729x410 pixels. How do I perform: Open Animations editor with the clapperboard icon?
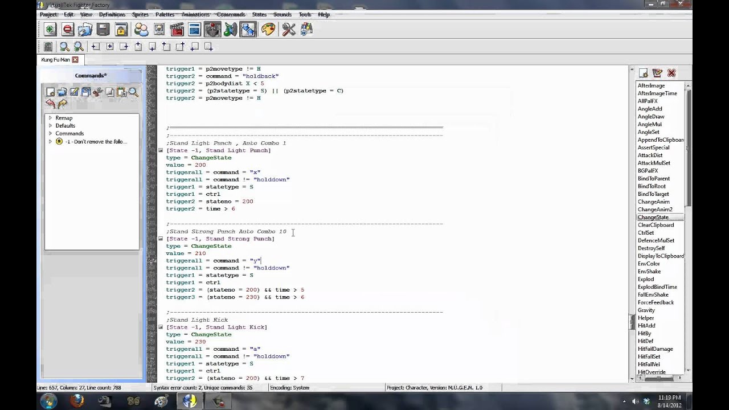click(x=177, y=30)
